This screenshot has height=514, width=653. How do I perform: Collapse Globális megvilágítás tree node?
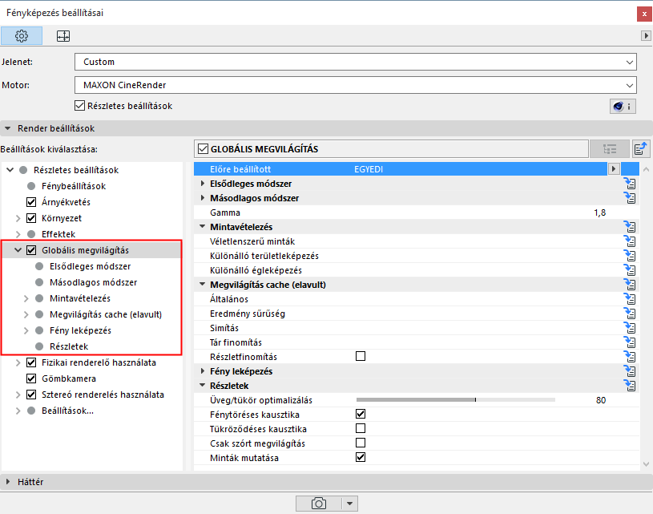pyautogui.click(x=18, y=250)
